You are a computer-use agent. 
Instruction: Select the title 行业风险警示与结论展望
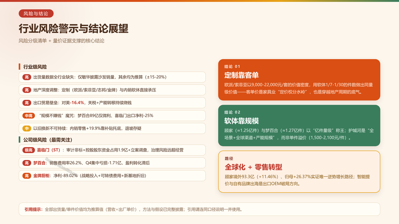click(x=74, y=29)
